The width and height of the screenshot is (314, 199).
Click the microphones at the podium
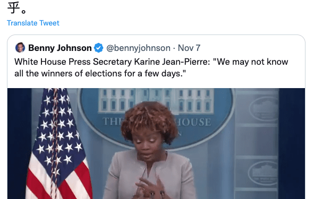point(157,195)
